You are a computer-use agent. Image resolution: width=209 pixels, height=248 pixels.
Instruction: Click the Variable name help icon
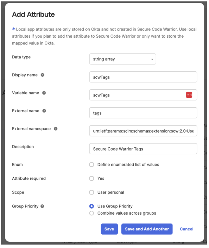[x=44, y=93]
